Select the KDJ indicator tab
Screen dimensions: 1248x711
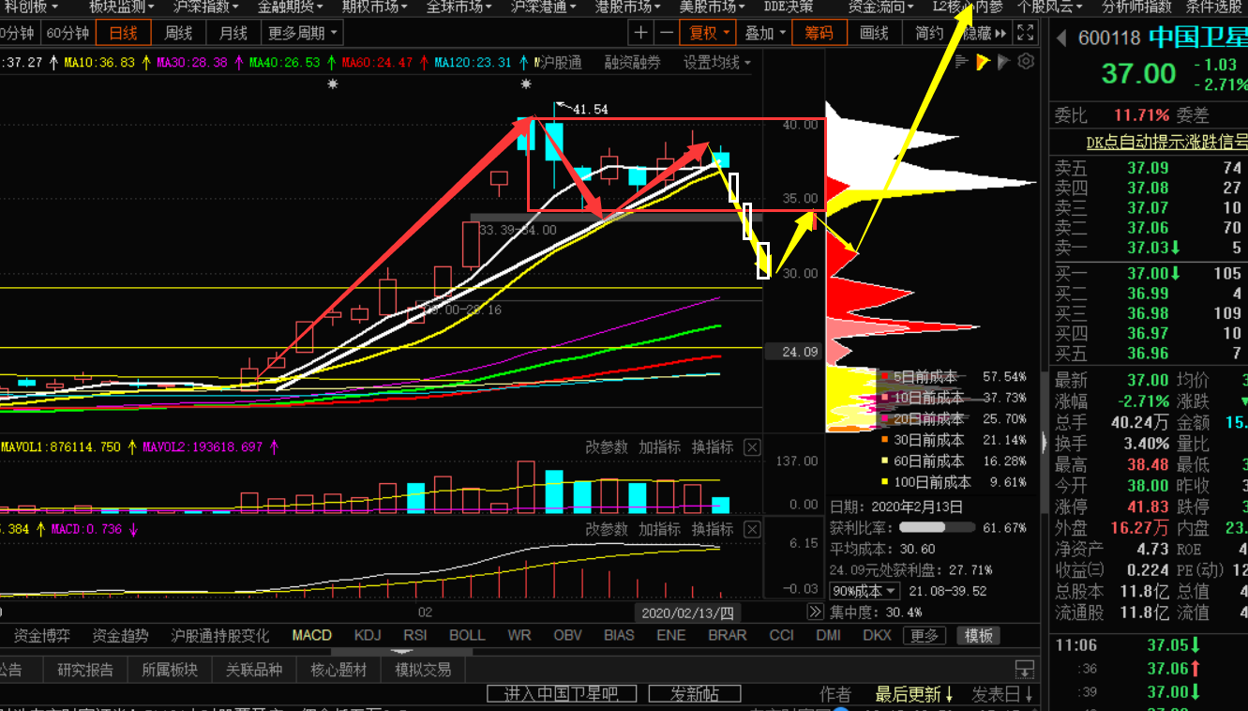coord(368,635)
